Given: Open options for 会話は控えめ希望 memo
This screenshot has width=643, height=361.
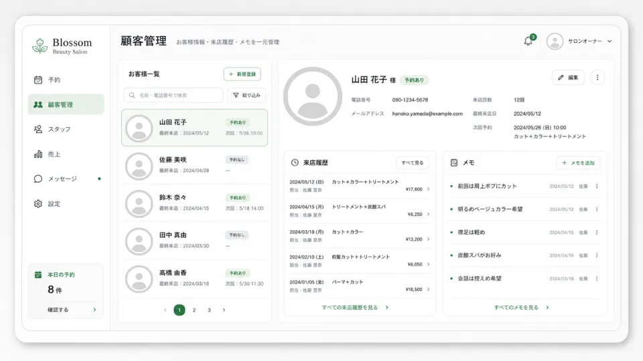Looking at the screenshot, I should point(597,278).
